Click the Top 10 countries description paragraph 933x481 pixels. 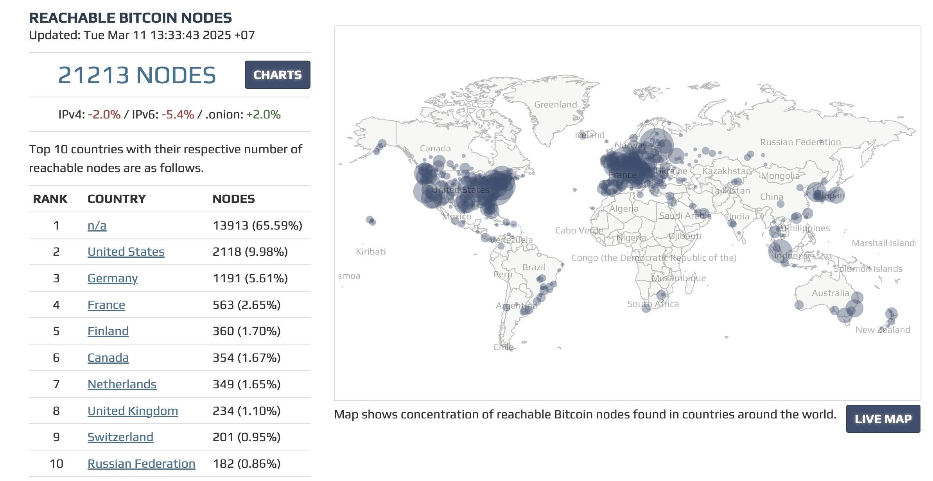click(166, 158)
